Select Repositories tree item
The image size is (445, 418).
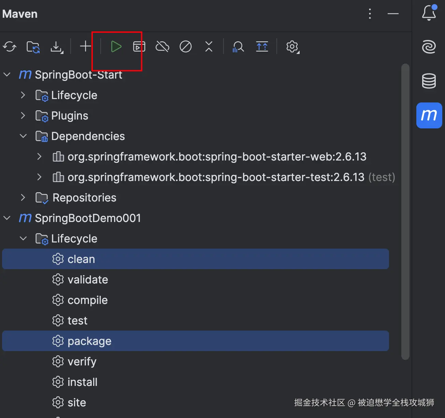pos(84,197)
